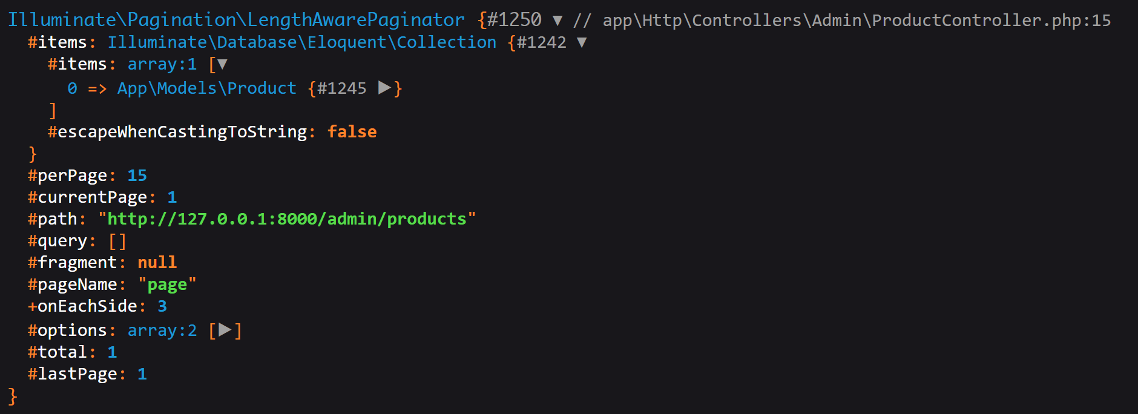Click the onEachSide value 3
Viewport: 1138px width, 414px height.
(162, 306)
